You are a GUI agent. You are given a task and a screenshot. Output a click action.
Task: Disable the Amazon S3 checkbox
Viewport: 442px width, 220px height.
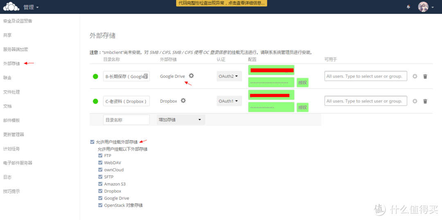100,184
